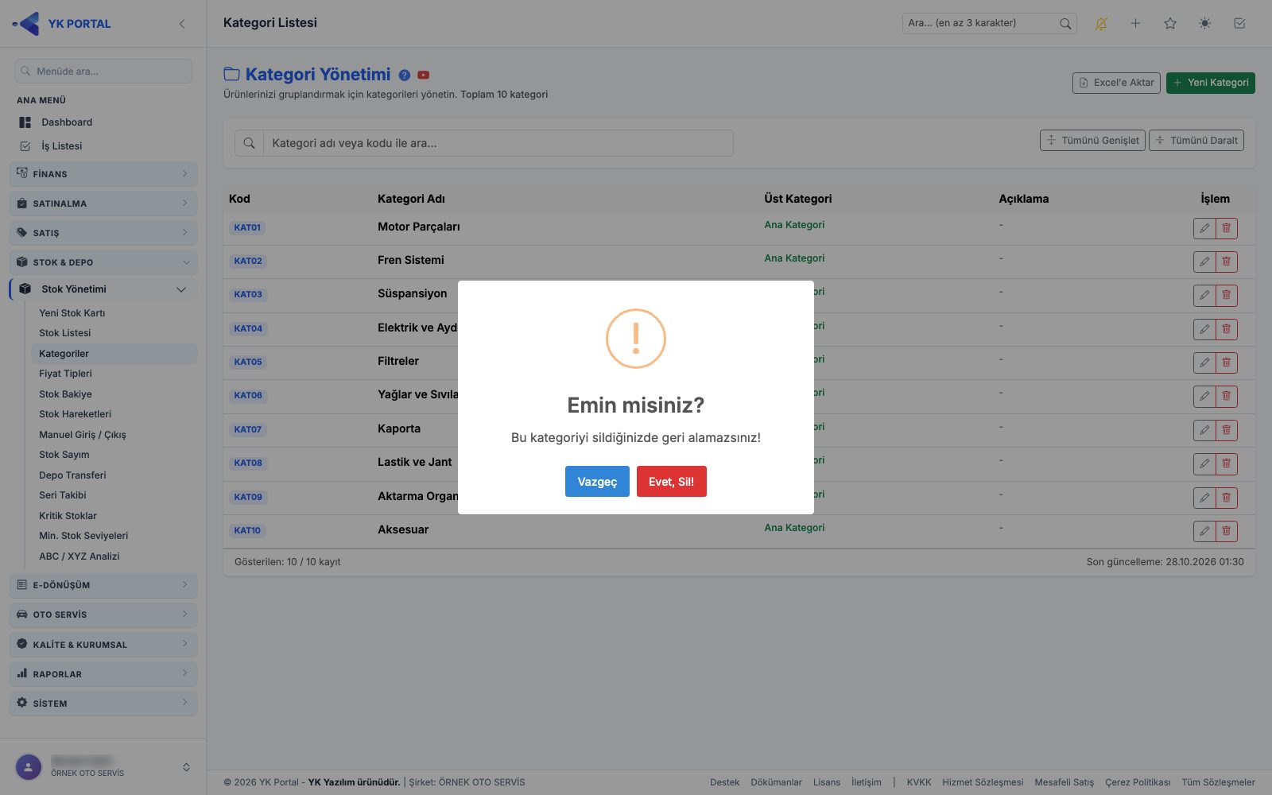The image size is (1272, 795).
Task: Click the YouTube video help icon
Action: [424, 75]
